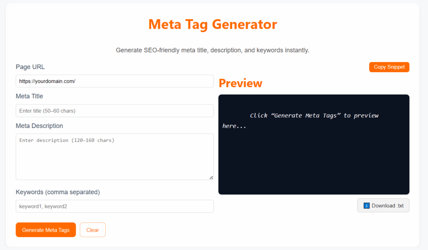Click the Meta Title label
The image size is (428, 250).
[x=28, y=96]
